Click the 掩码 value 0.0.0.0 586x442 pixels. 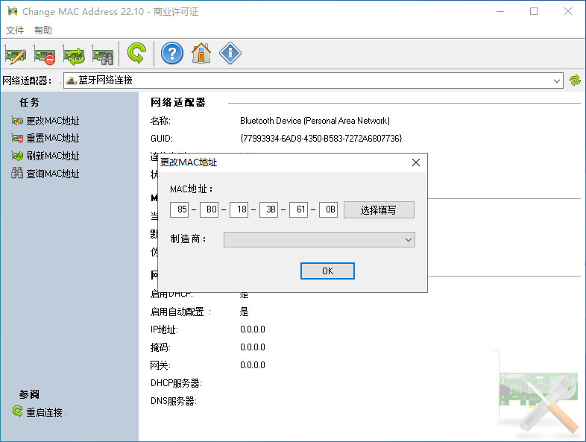pyautogui.click(x=253, y=347)
